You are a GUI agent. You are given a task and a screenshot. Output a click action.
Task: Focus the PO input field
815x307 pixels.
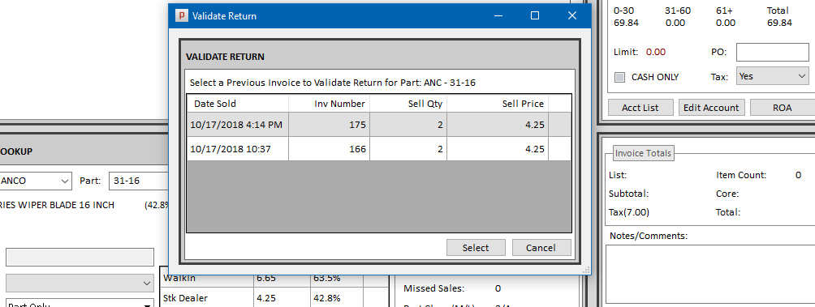point(772,52)
